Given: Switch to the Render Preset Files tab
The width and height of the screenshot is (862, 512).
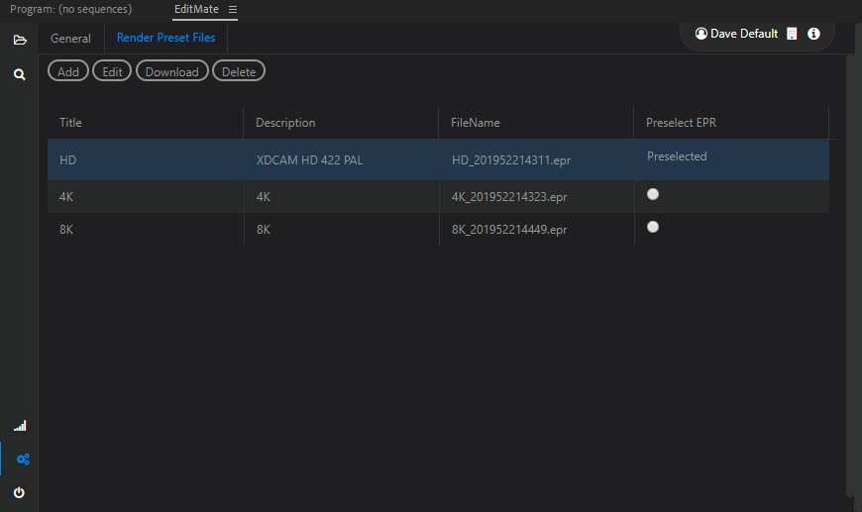Looking at the screenshot, I should [166, 38].
